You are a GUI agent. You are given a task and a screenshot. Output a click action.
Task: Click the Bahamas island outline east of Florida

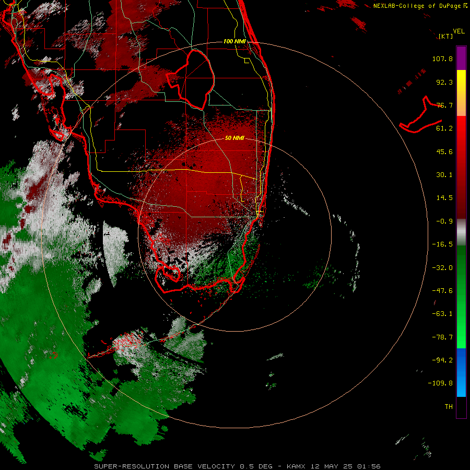click(x=421, y=115)
